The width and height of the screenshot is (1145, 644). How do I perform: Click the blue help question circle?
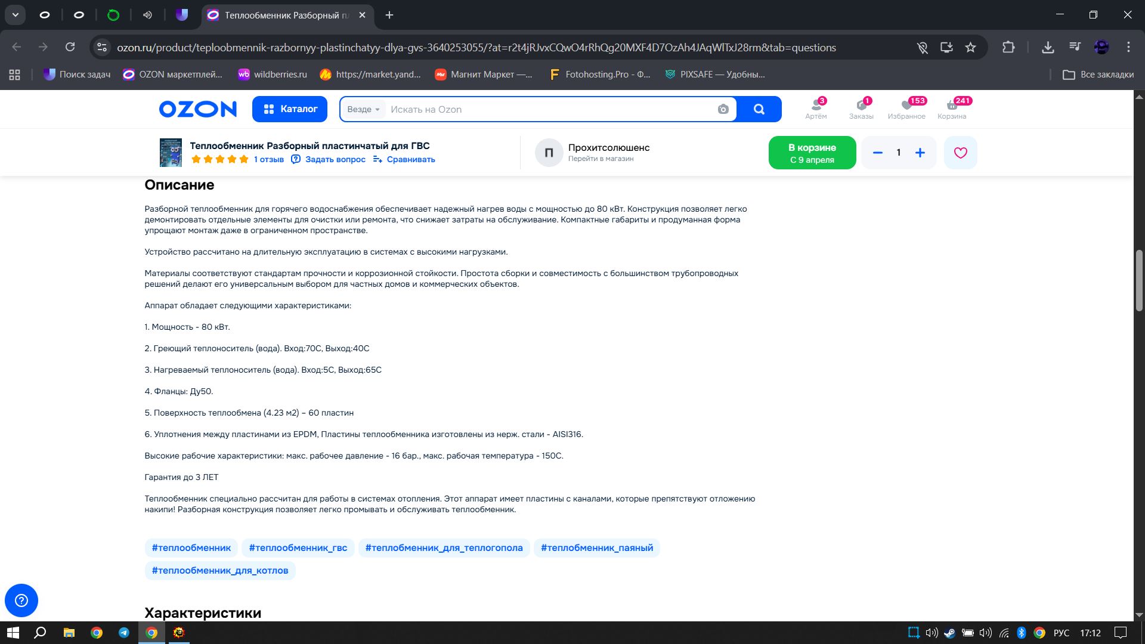[21, 600]
